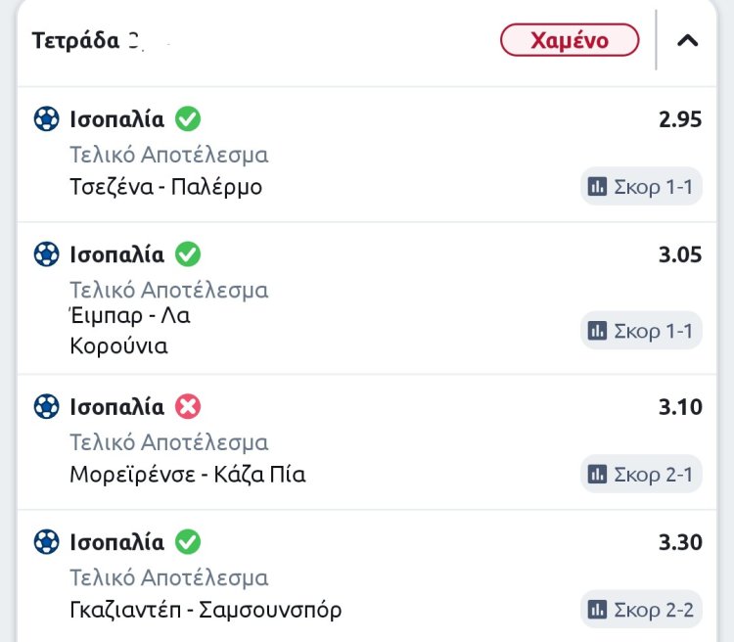Open the Τσεζένα - Παλέρμο match link
Viewport: 734px width, 642px height.
click(x=166, y=186)
